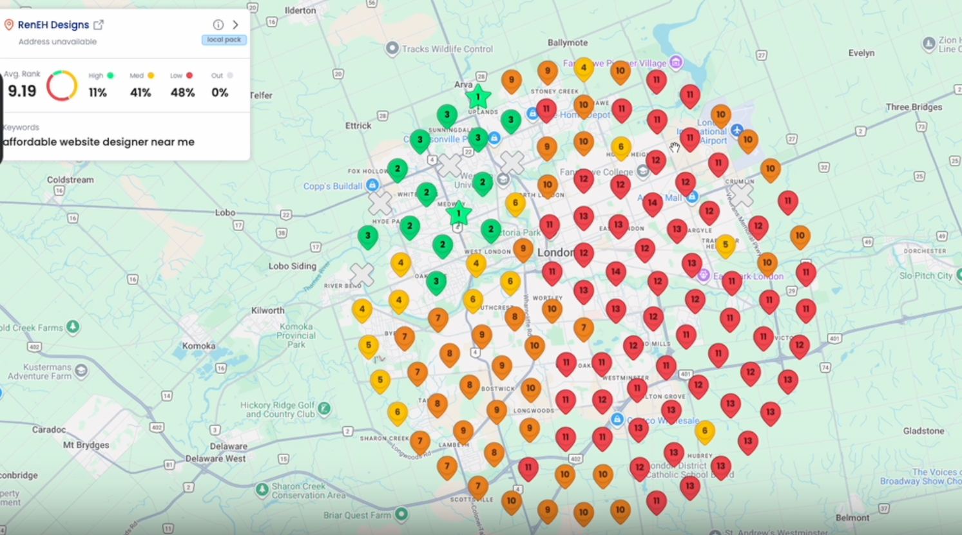Click the Evelyn place label

[861, 53]
